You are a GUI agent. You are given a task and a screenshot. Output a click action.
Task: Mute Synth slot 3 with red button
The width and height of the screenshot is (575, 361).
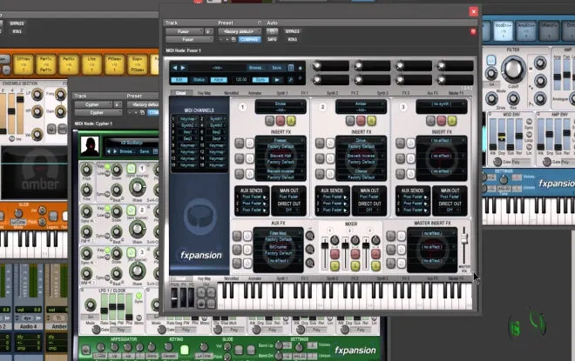(441, 120)
